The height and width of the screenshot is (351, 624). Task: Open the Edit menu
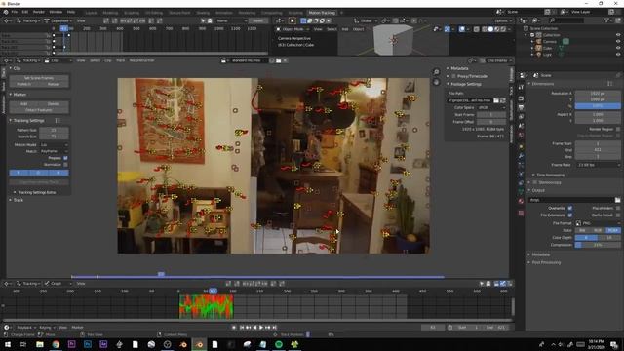click(x=25, y=12)
